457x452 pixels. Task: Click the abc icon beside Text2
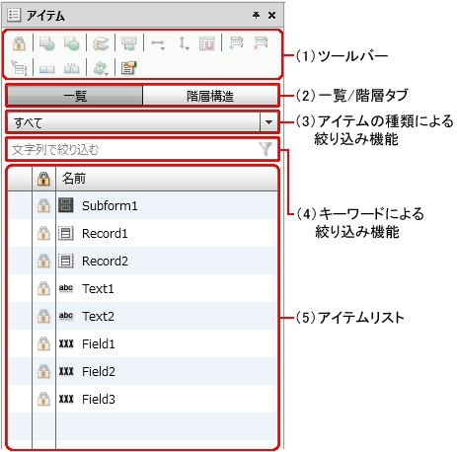(x=66, y=316)
